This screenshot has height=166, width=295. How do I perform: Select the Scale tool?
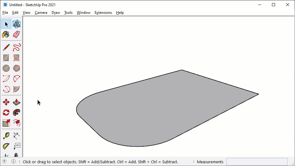point(6,123)
